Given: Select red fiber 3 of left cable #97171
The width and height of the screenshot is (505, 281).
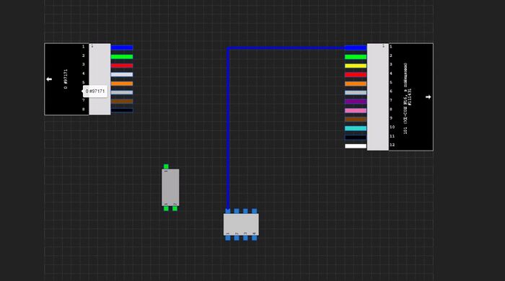Looking at the screenshot, I should point(122,66).
